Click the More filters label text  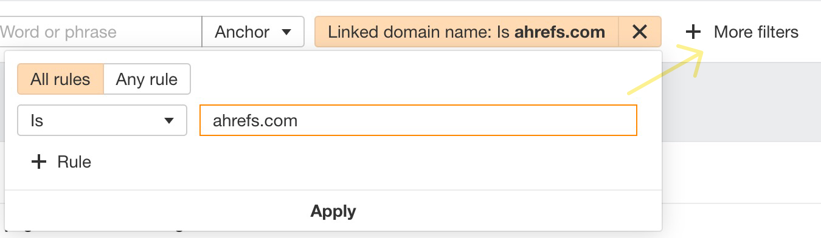[x=757, y=32]
